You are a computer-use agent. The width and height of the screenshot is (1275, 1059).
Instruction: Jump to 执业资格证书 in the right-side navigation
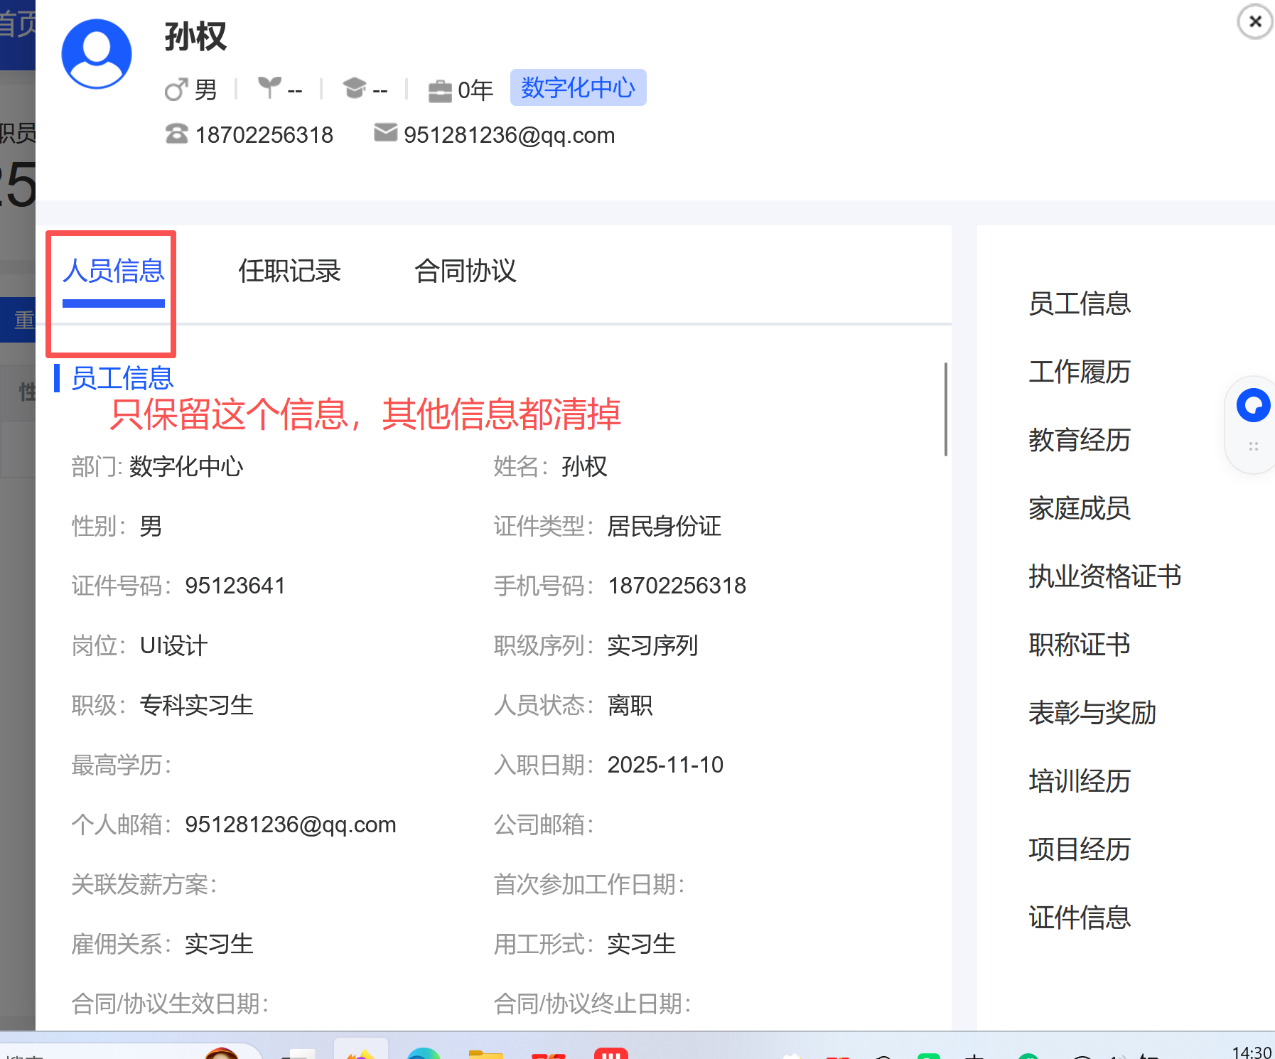click(1105, 576)
